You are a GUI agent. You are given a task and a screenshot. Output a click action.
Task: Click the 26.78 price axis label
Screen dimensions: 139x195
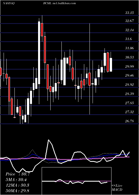pos(130,121)
